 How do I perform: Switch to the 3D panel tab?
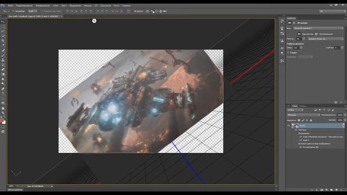point(288,106)
